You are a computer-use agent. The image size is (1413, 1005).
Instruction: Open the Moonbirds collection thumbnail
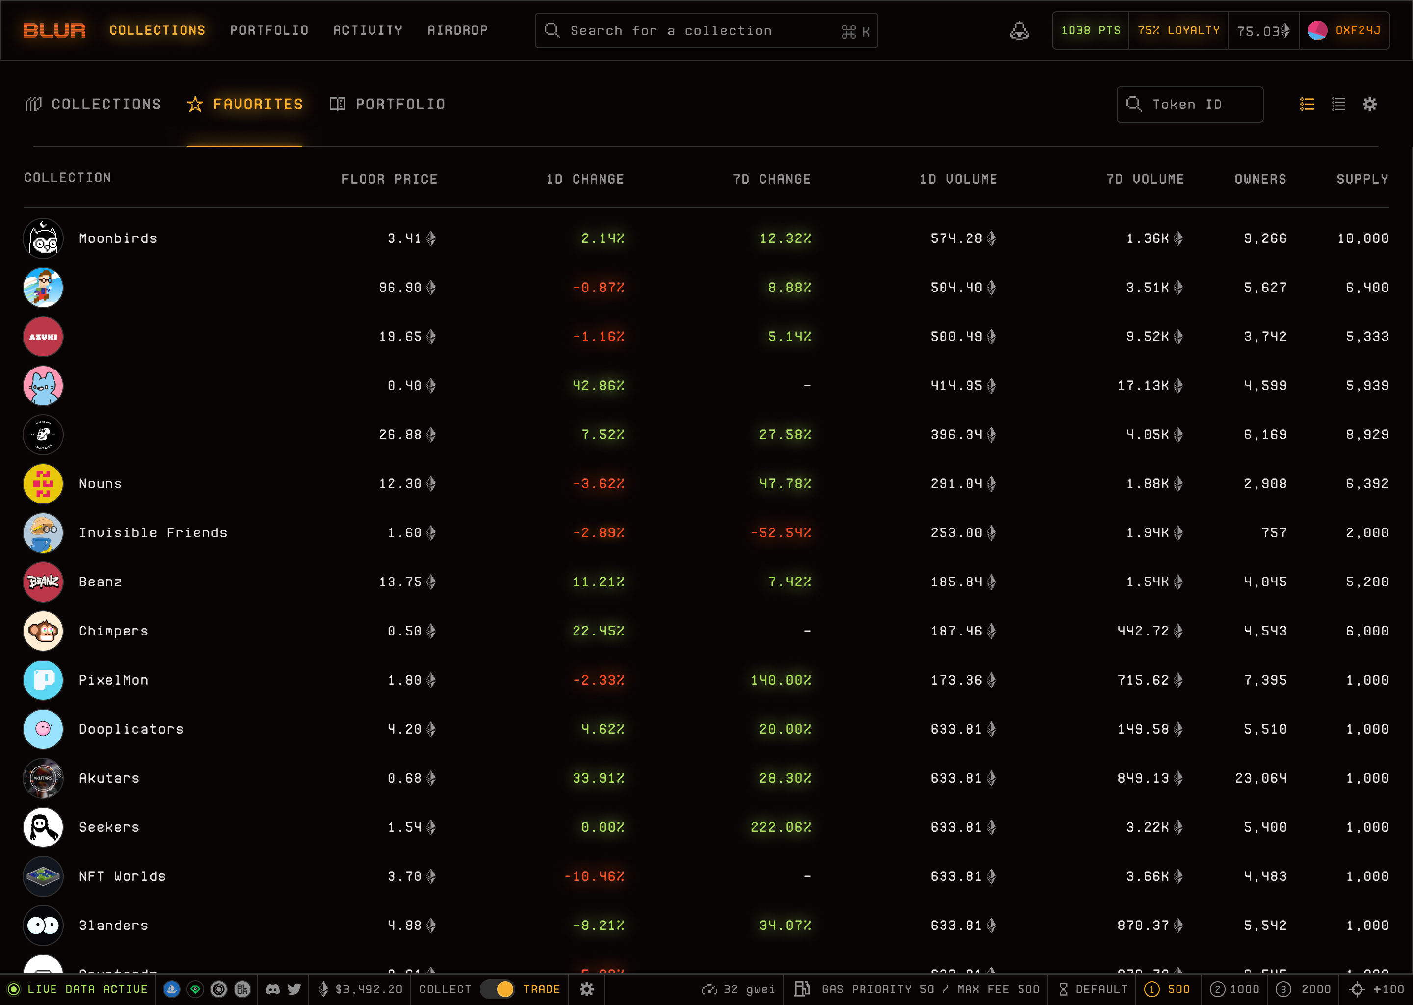43,238
